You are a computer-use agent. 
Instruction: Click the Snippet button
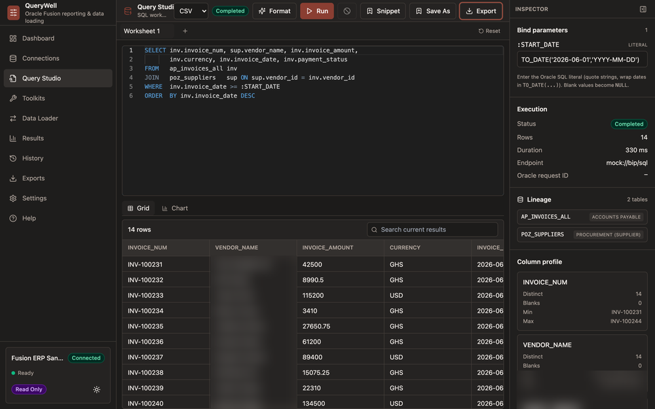click(383, 11)
